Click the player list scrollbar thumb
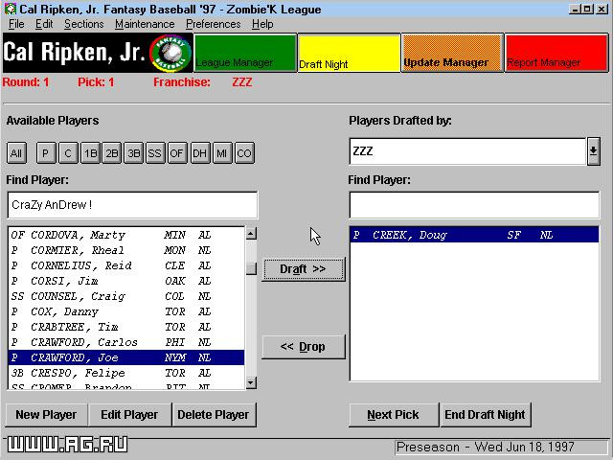Screen dimensions: 613x460 [251, 268]
